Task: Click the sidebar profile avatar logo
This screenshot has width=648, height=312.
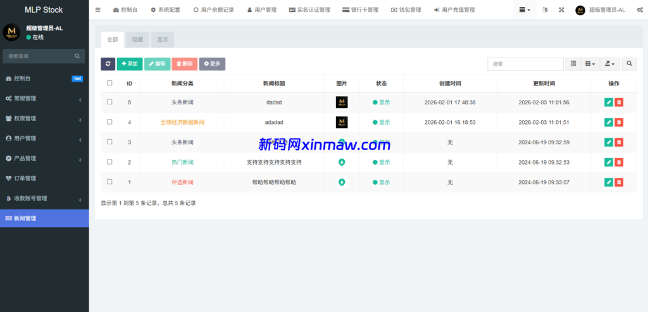Action: click(x=11, y=32)
